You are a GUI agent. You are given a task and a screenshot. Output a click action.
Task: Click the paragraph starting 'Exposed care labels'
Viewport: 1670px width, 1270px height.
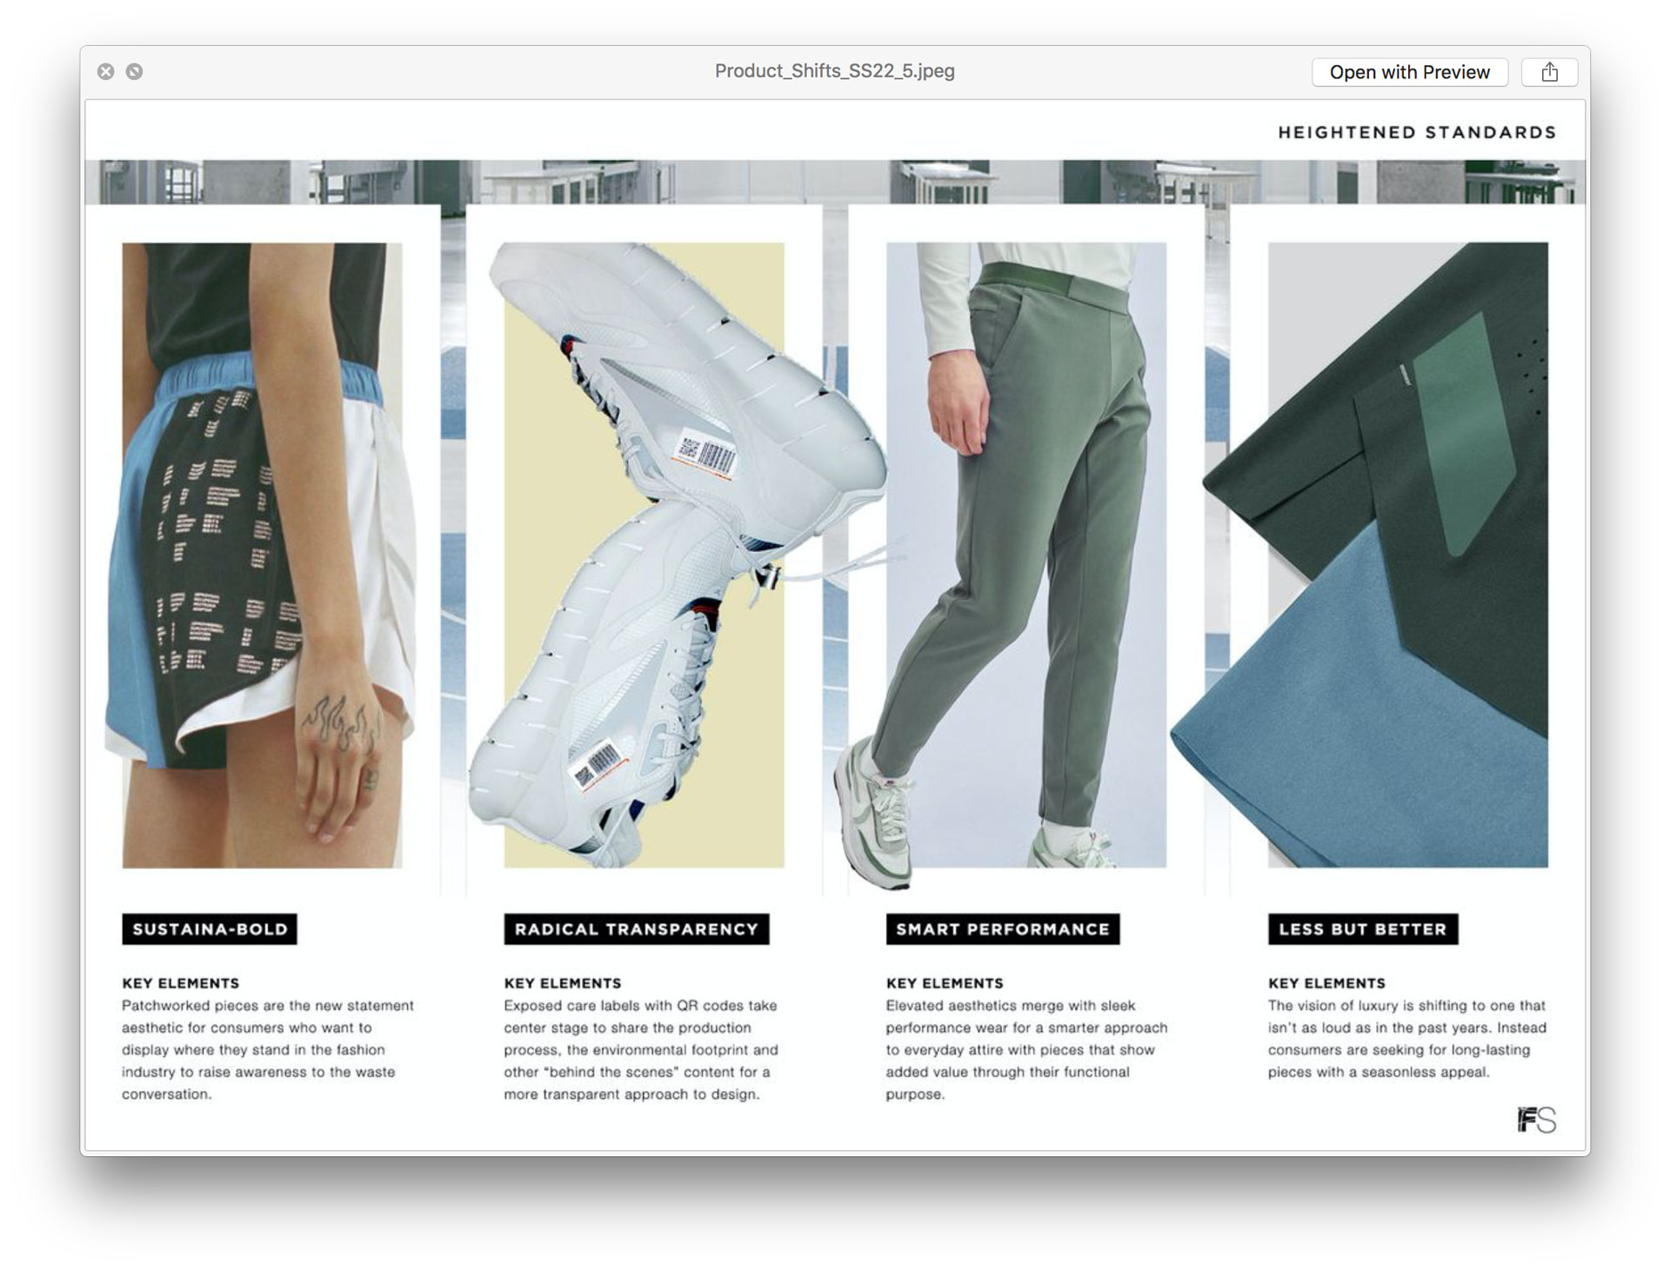pos(641,1050)
